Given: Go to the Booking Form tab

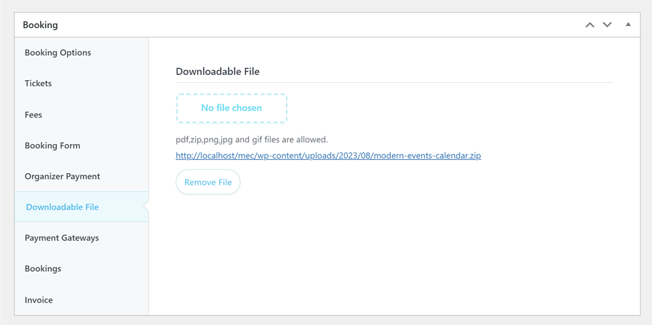Looking at the screenshot, I should tap(52, 145).
